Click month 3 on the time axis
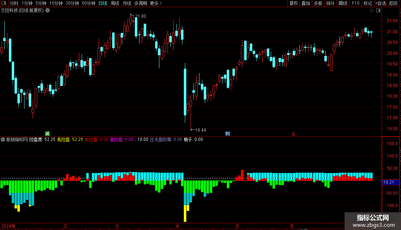Viewport: 401px width, 230px height. pos(117,226)
